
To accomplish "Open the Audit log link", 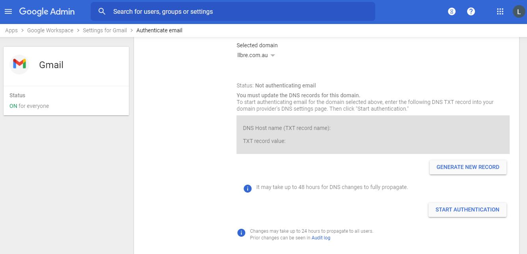I will click(321, 238).
